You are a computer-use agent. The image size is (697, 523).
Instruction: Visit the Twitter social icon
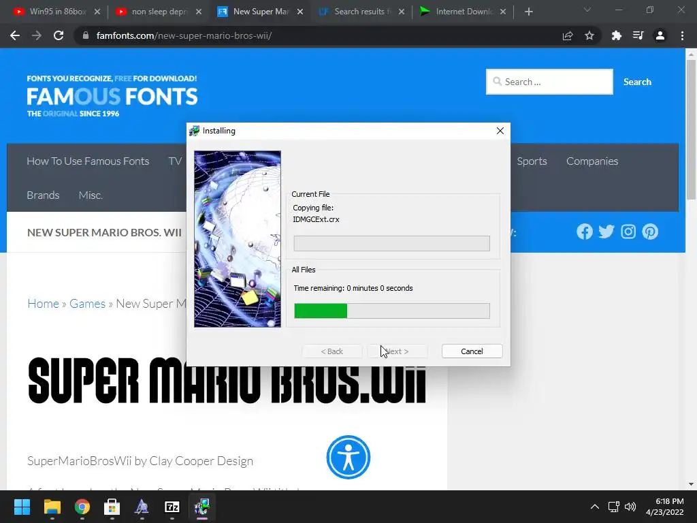(606, 232)
